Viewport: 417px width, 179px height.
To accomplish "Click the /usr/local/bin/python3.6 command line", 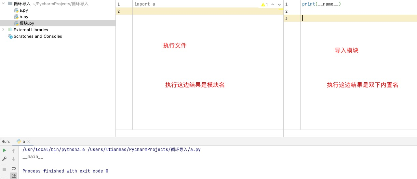I will (x=112, y=150).
